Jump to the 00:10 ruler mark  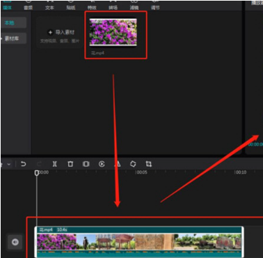241,172
